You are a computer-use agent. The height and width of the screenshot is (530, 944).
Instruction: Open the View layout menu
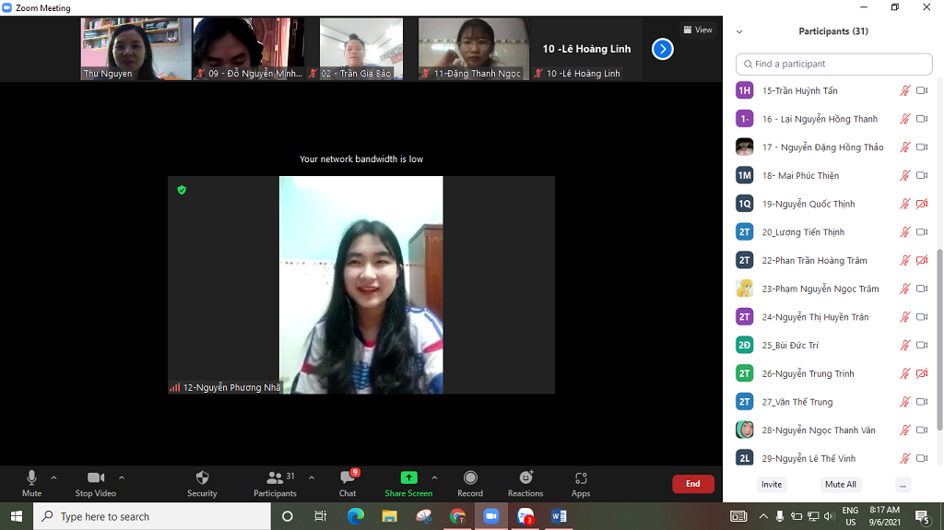(698, 29)
